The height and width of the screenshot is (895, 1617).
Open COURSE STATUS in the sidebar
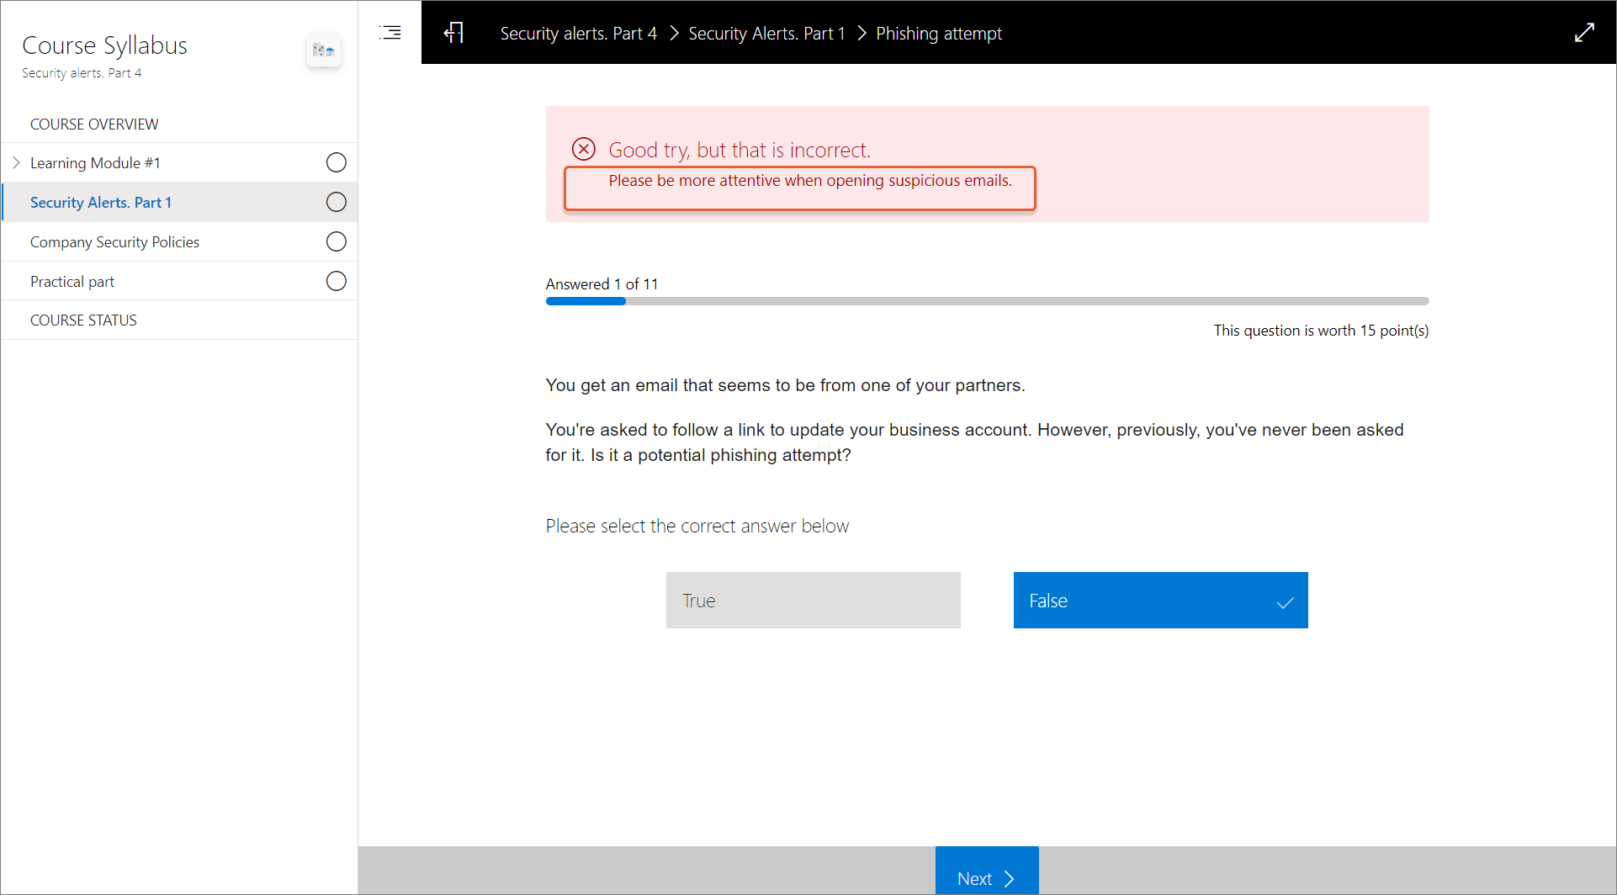point(83,320)
